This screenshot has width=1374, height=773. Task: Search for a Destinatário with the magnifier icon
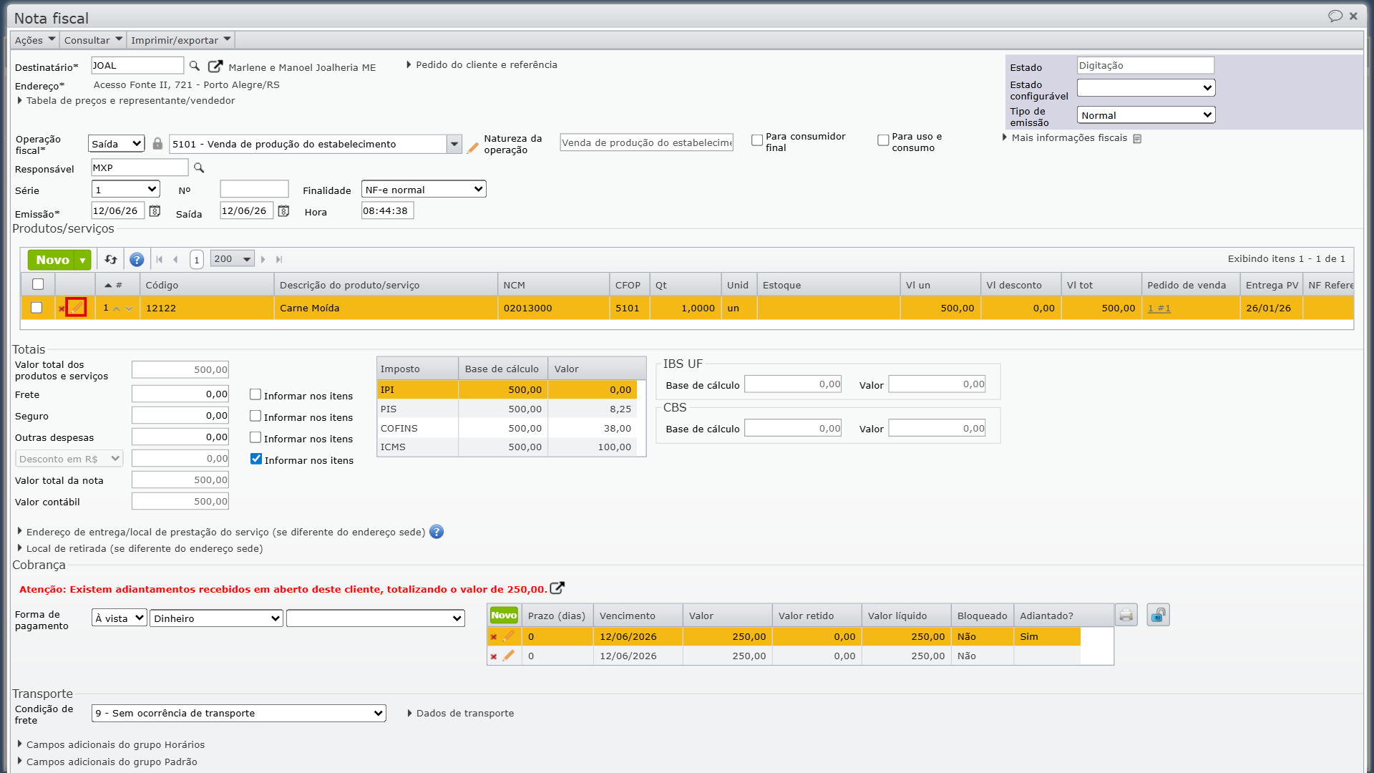click(x=194, y=66)
